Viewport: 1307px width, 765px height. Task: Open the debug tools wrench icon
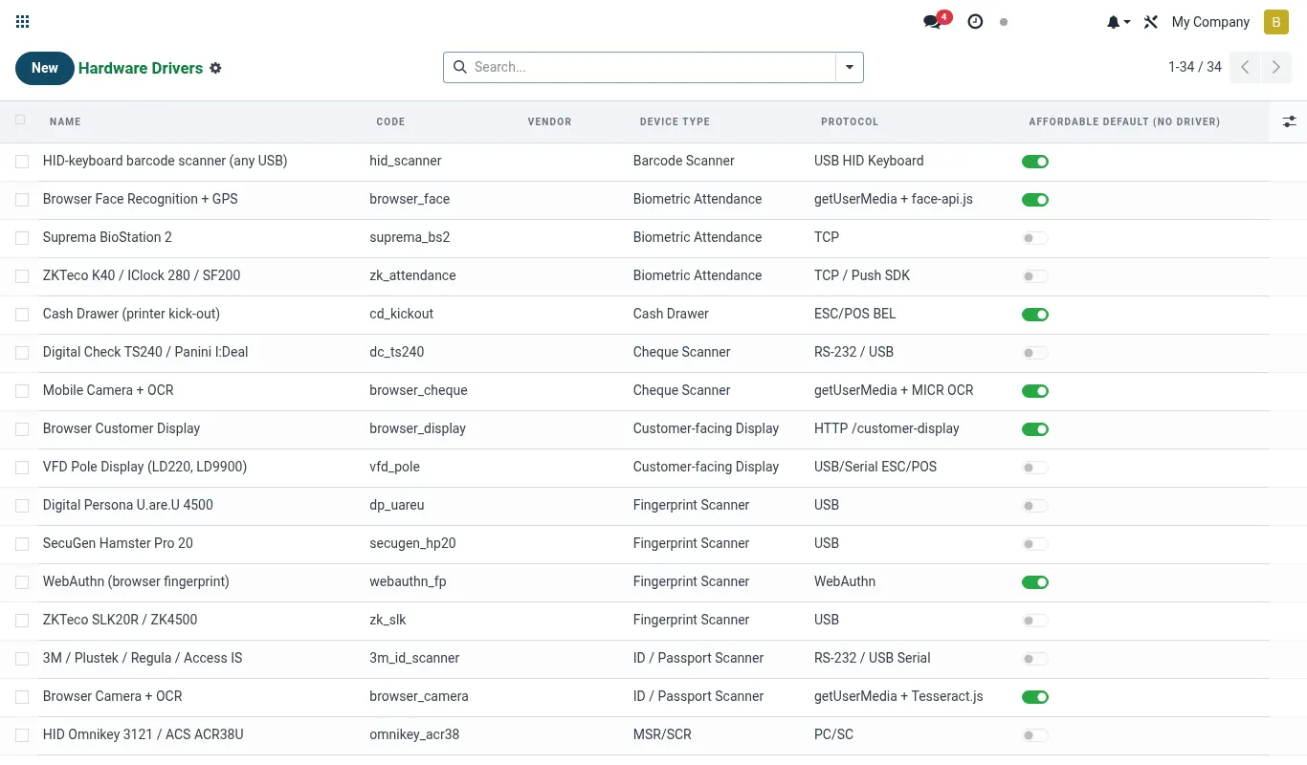coord(1151,22)
